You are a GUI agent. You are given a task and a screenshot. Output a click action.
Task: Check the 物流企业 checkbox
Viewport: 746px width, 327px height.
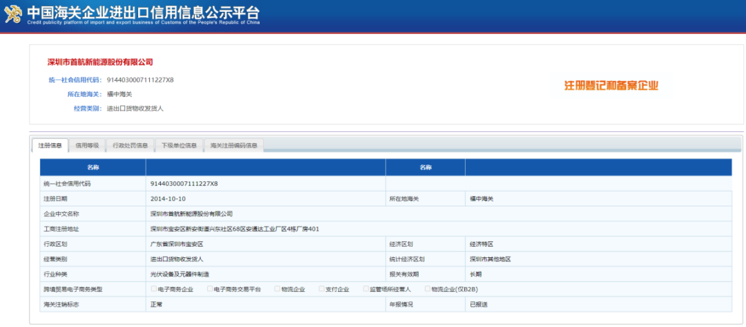(x=277, y=289)
